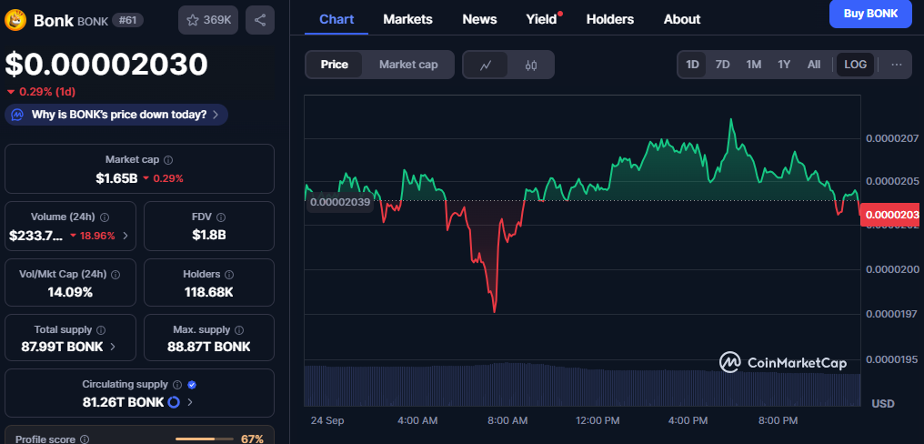Click the share icon next to watchlist
This screenshot has height=444, width=924.
pos(259,19)
